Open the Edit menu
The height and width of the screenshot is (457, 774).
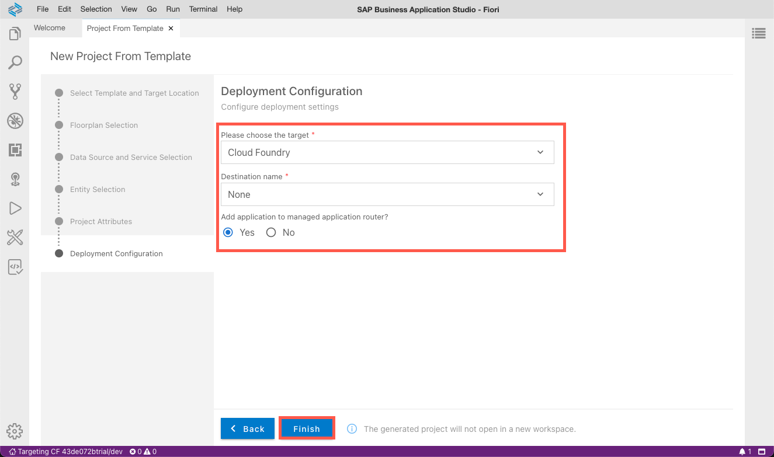click(x=65, y=9)
